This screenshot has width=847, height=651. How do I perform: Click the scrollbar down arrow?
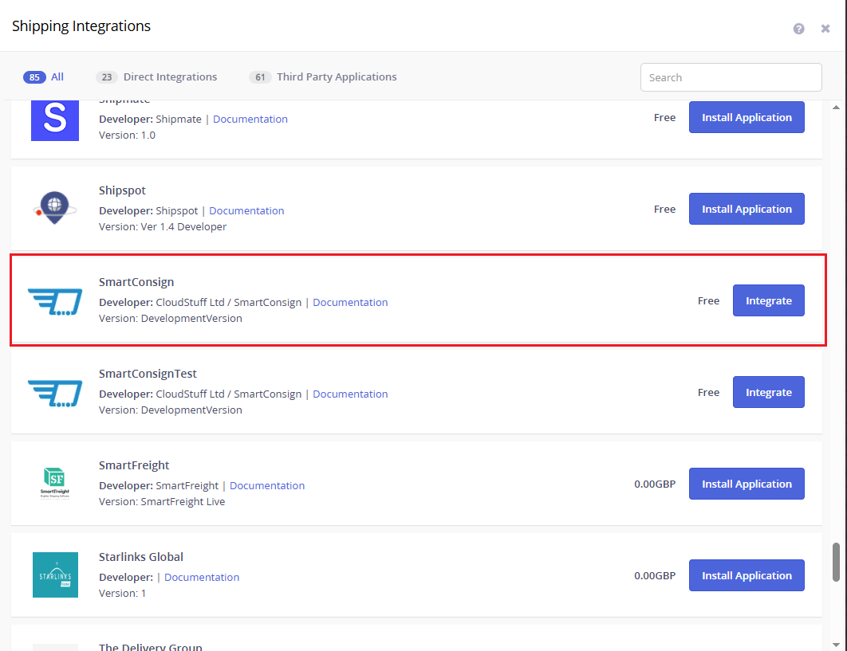point(836,645)
